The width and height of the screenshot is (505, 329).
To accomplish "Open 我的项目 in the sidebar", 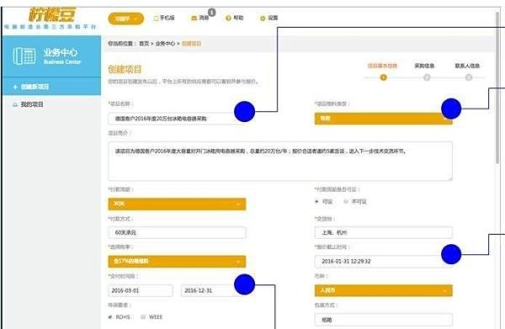I will 32,104.
